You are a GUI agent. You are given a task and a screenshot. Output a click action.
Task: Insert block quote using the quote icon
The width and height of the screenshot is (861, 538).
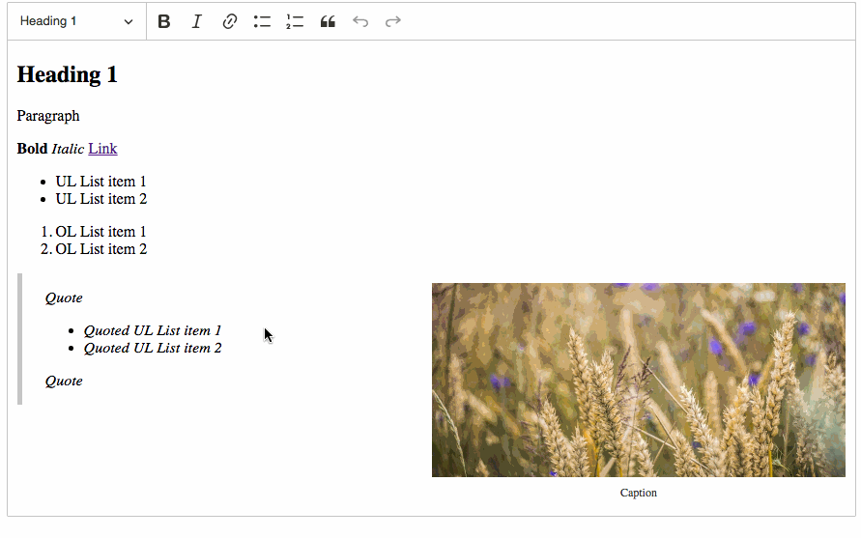328,21
